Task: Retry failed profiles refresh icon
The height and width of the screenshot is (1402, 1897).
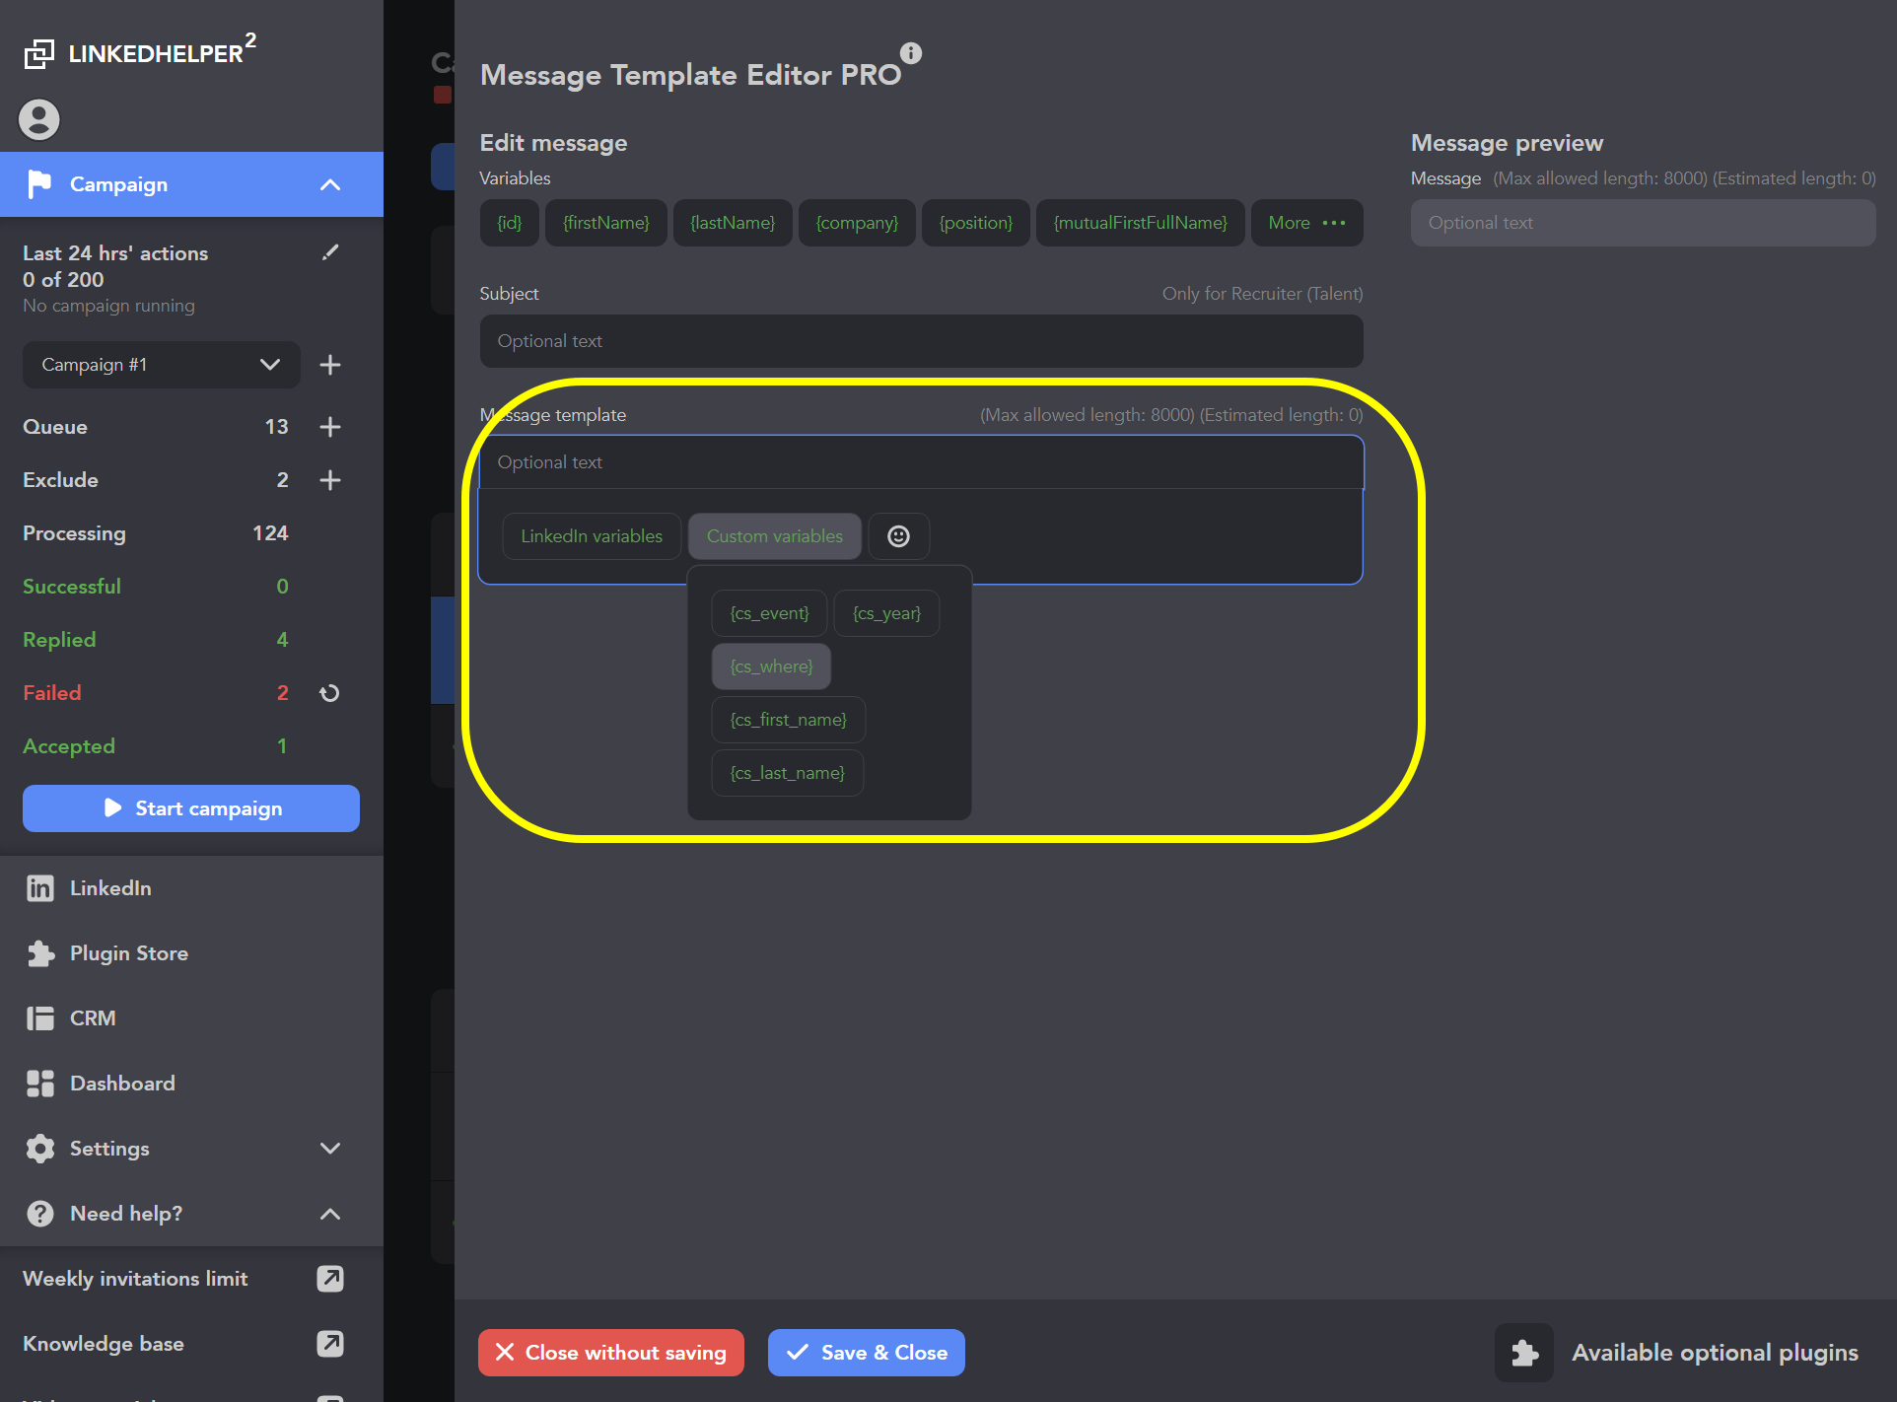Action: point(330,693)
